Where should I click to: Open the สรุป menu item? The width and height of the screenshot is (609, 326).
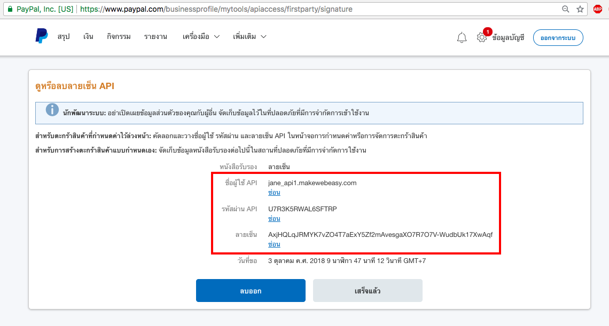[64, 37]
